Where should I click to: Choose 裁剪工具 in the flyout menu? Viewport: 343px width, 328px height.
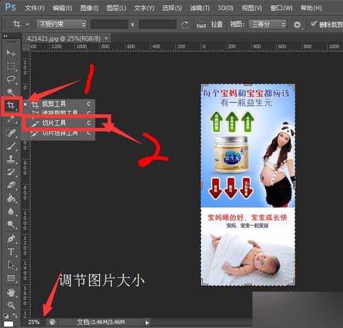58,104
